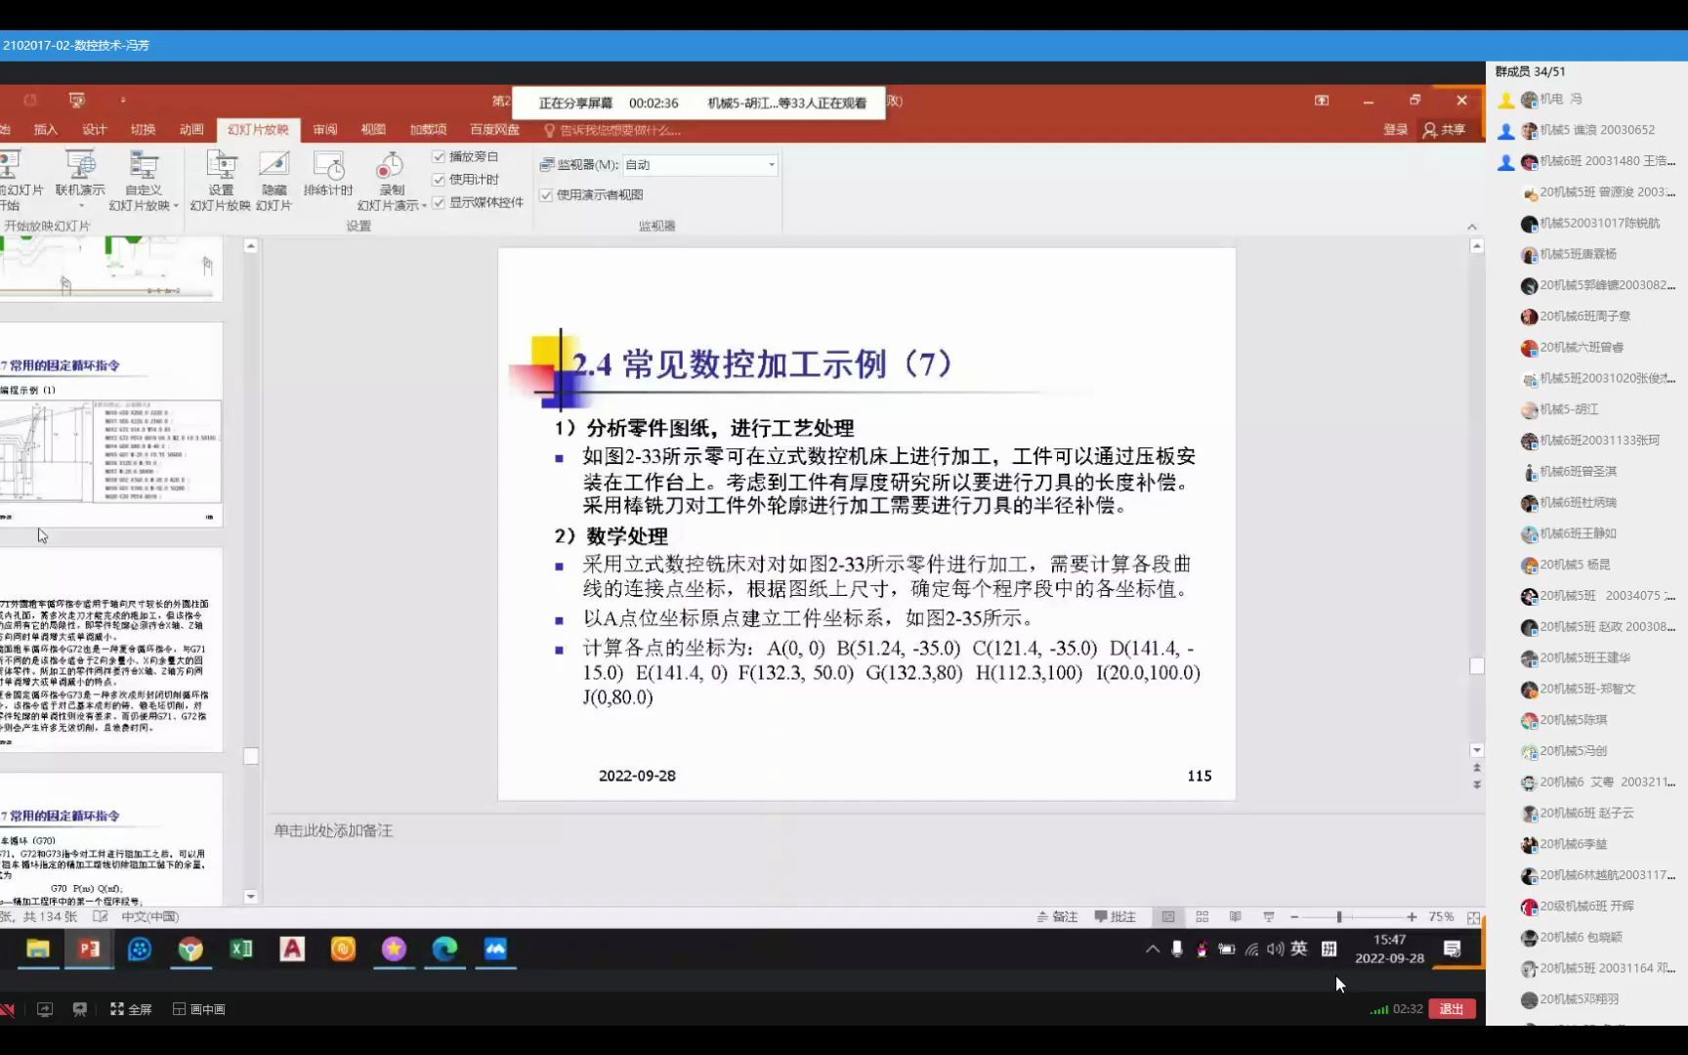Viewport: 1688px width, 1055px height.
Task: Toggle the 播放旁白 checkbox
Action: click(x=439, y=156)
